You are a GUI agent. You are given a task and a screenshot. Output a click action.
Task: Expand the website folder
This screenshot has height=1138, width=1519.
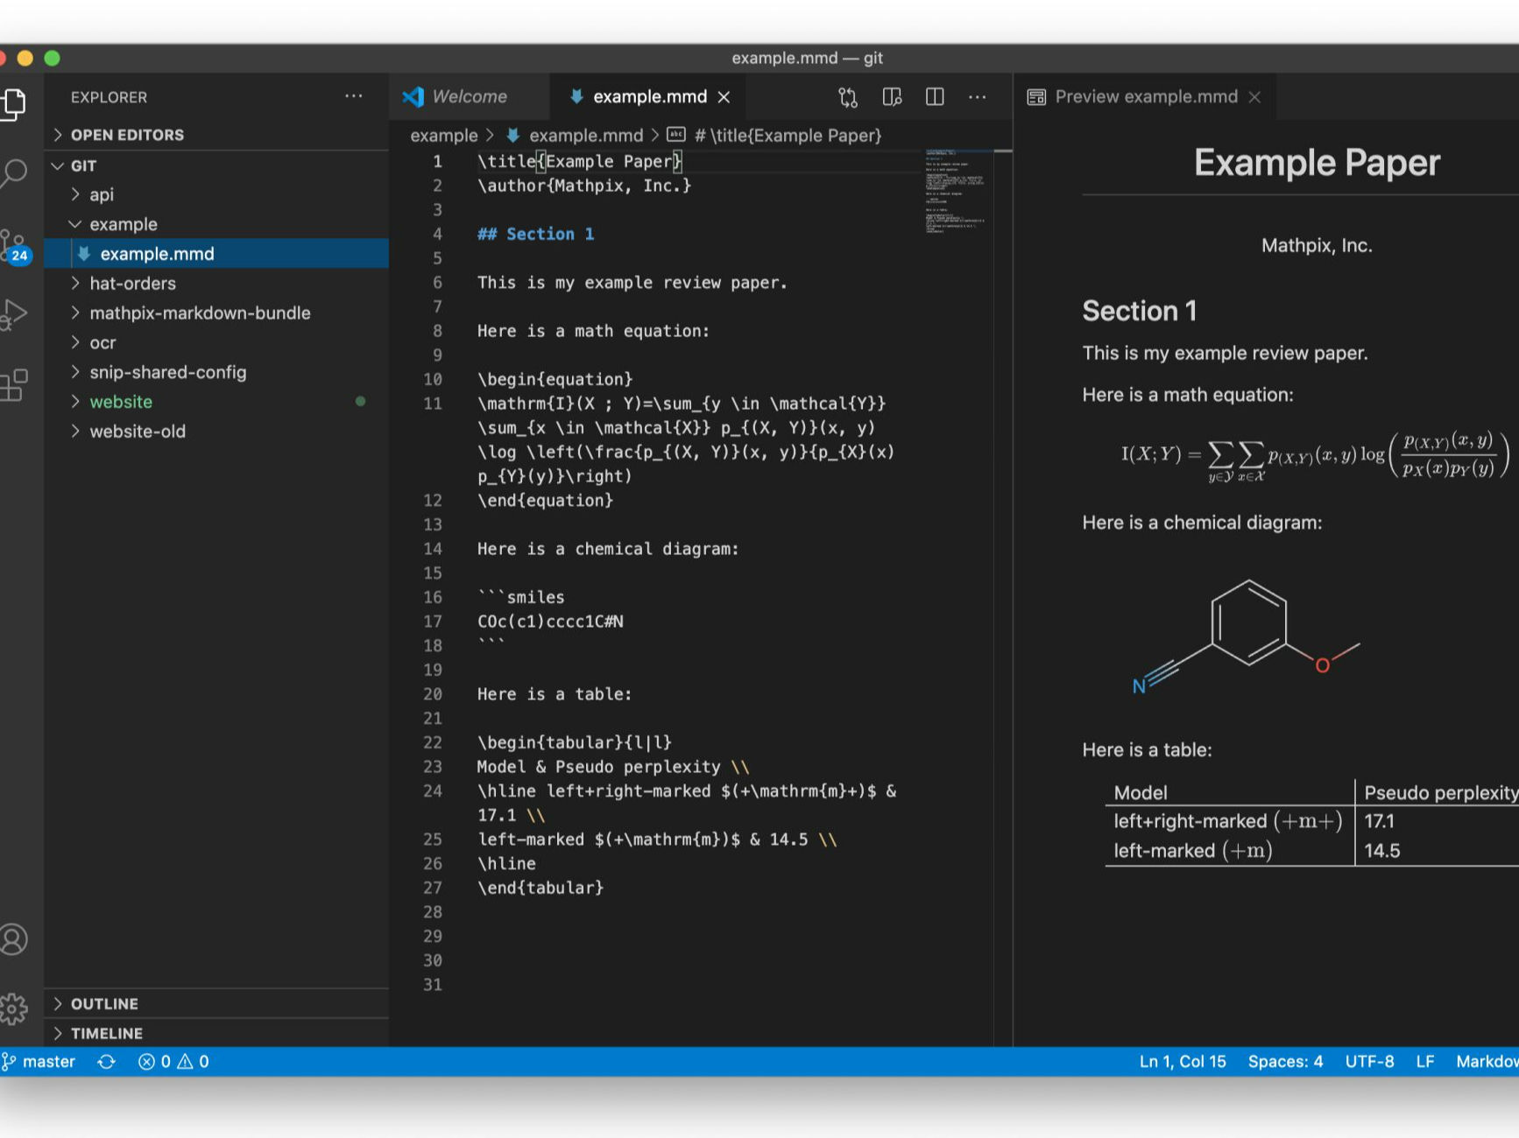[215, 402]
